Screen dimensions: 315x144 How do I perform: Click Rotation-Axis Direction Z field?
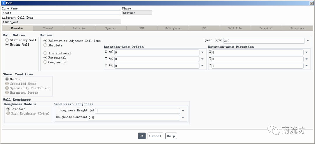click(x=257, y=66)
